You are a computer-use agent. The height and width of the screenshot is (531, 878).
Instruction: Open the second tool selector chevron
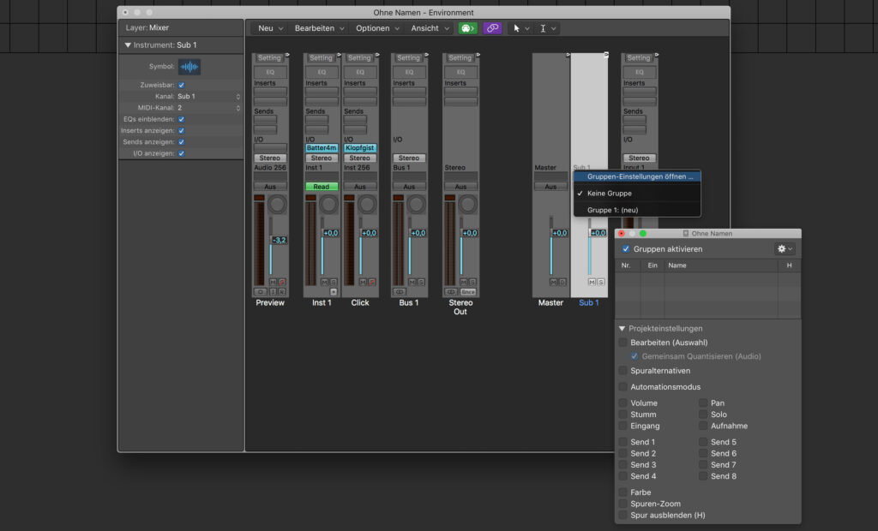(553, 28)
